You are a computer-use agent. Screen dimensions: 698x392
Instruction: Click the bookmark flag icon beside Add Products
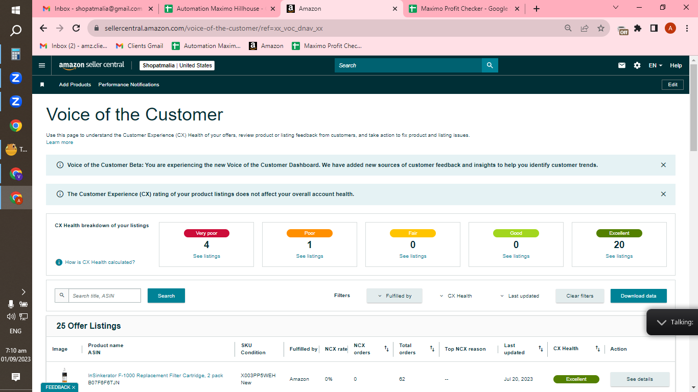[x=42, y=85]
